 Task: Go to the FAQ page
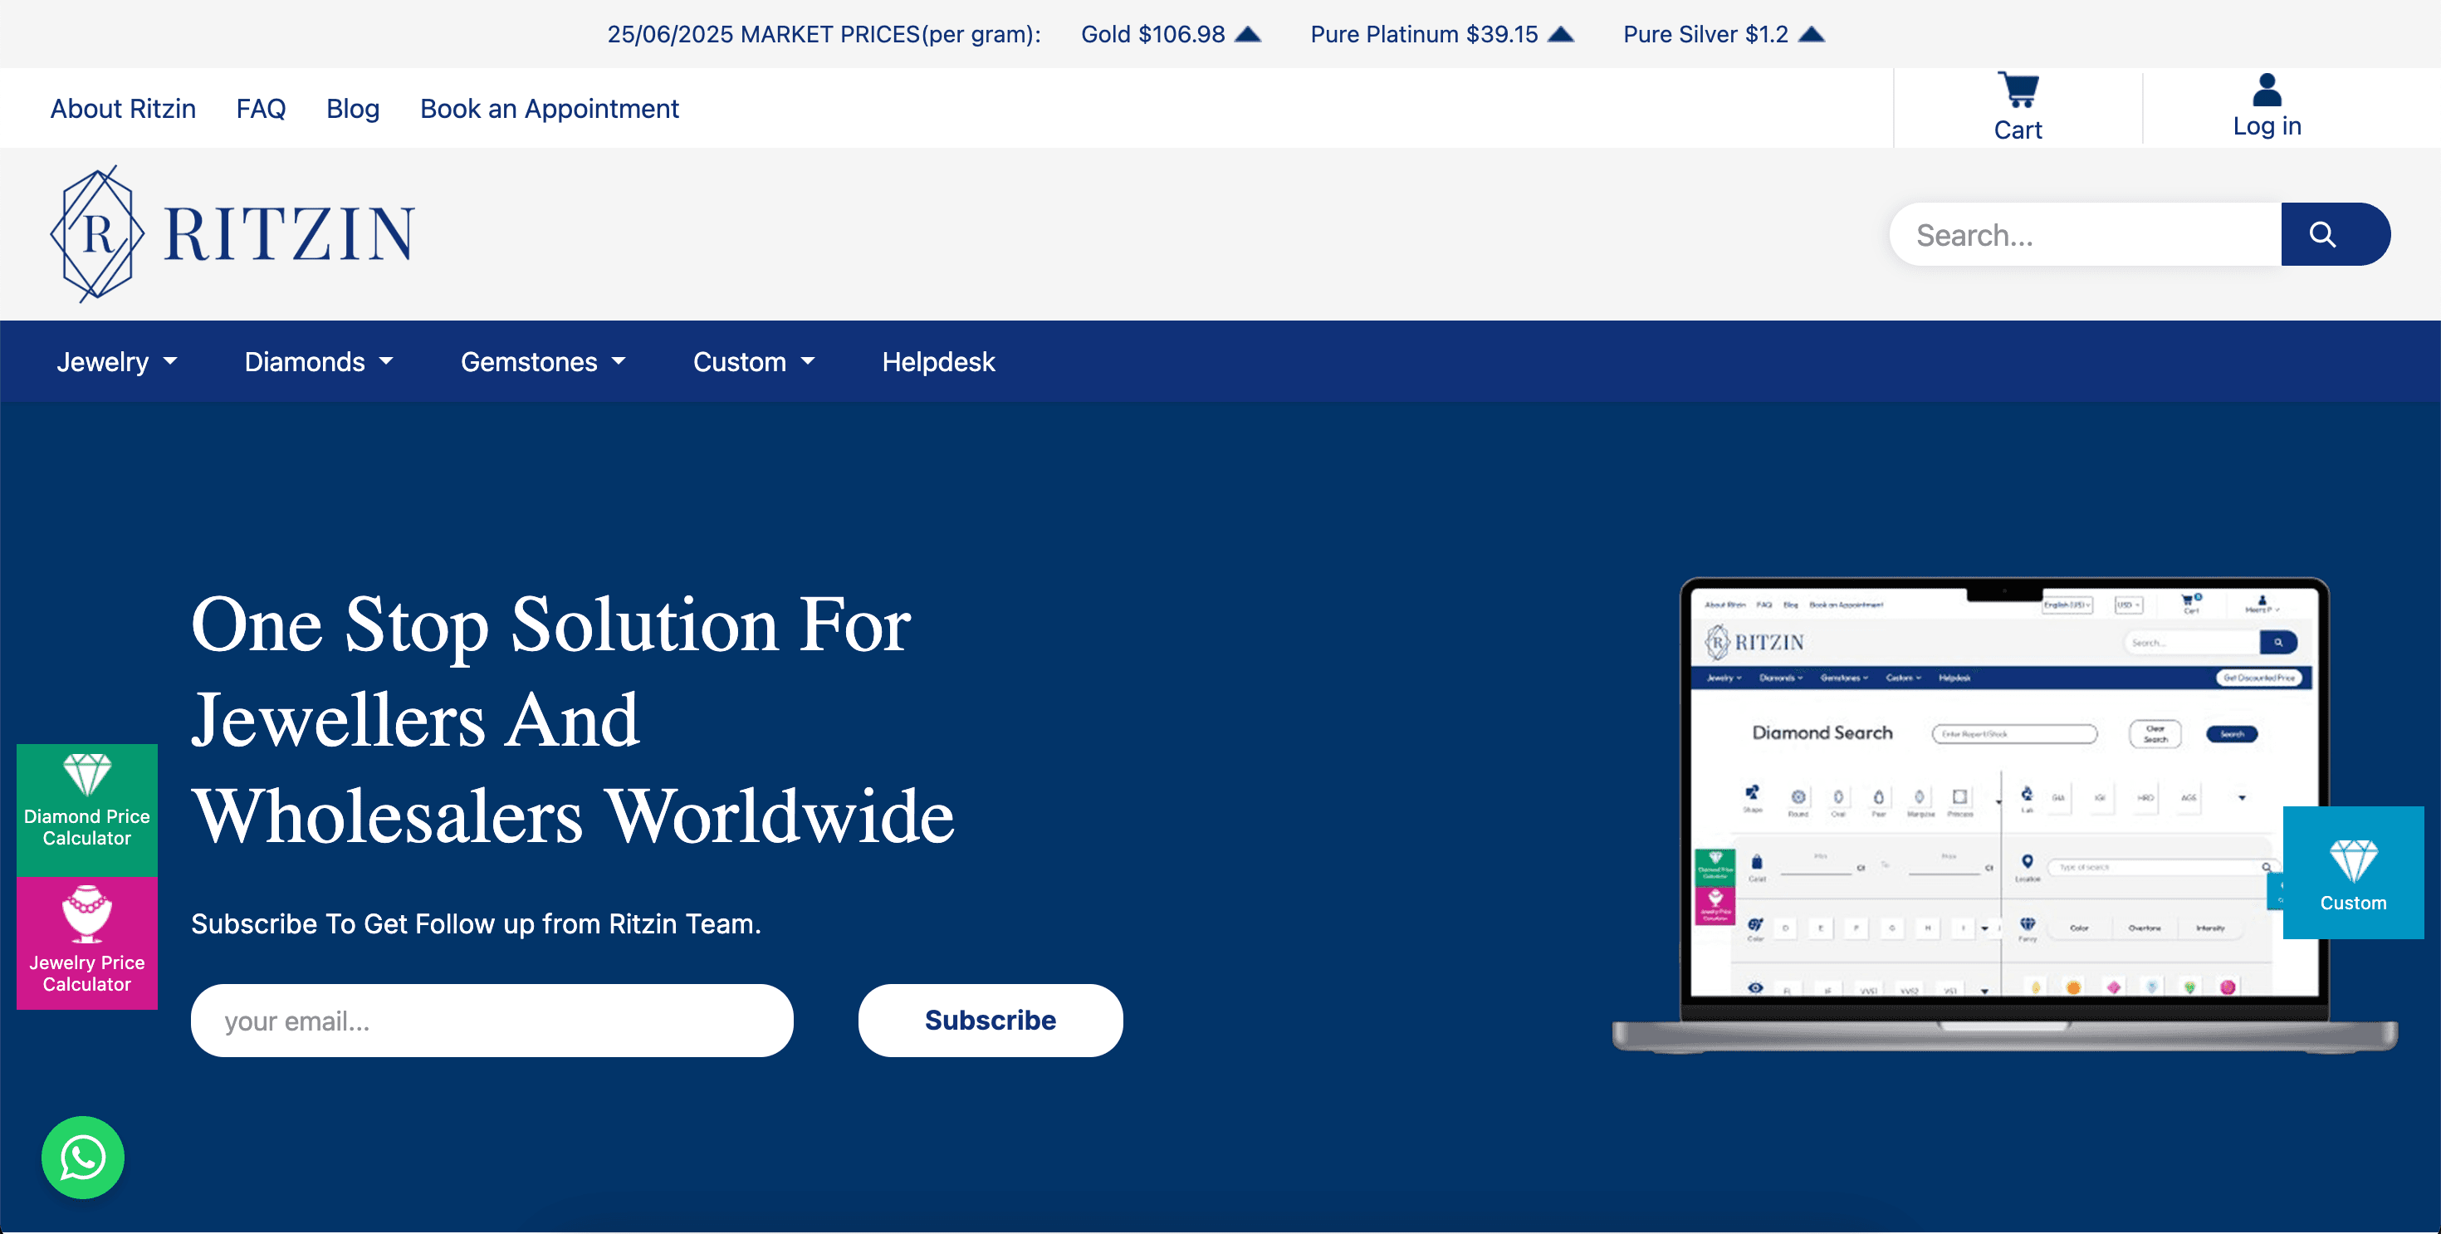[261, 109]
